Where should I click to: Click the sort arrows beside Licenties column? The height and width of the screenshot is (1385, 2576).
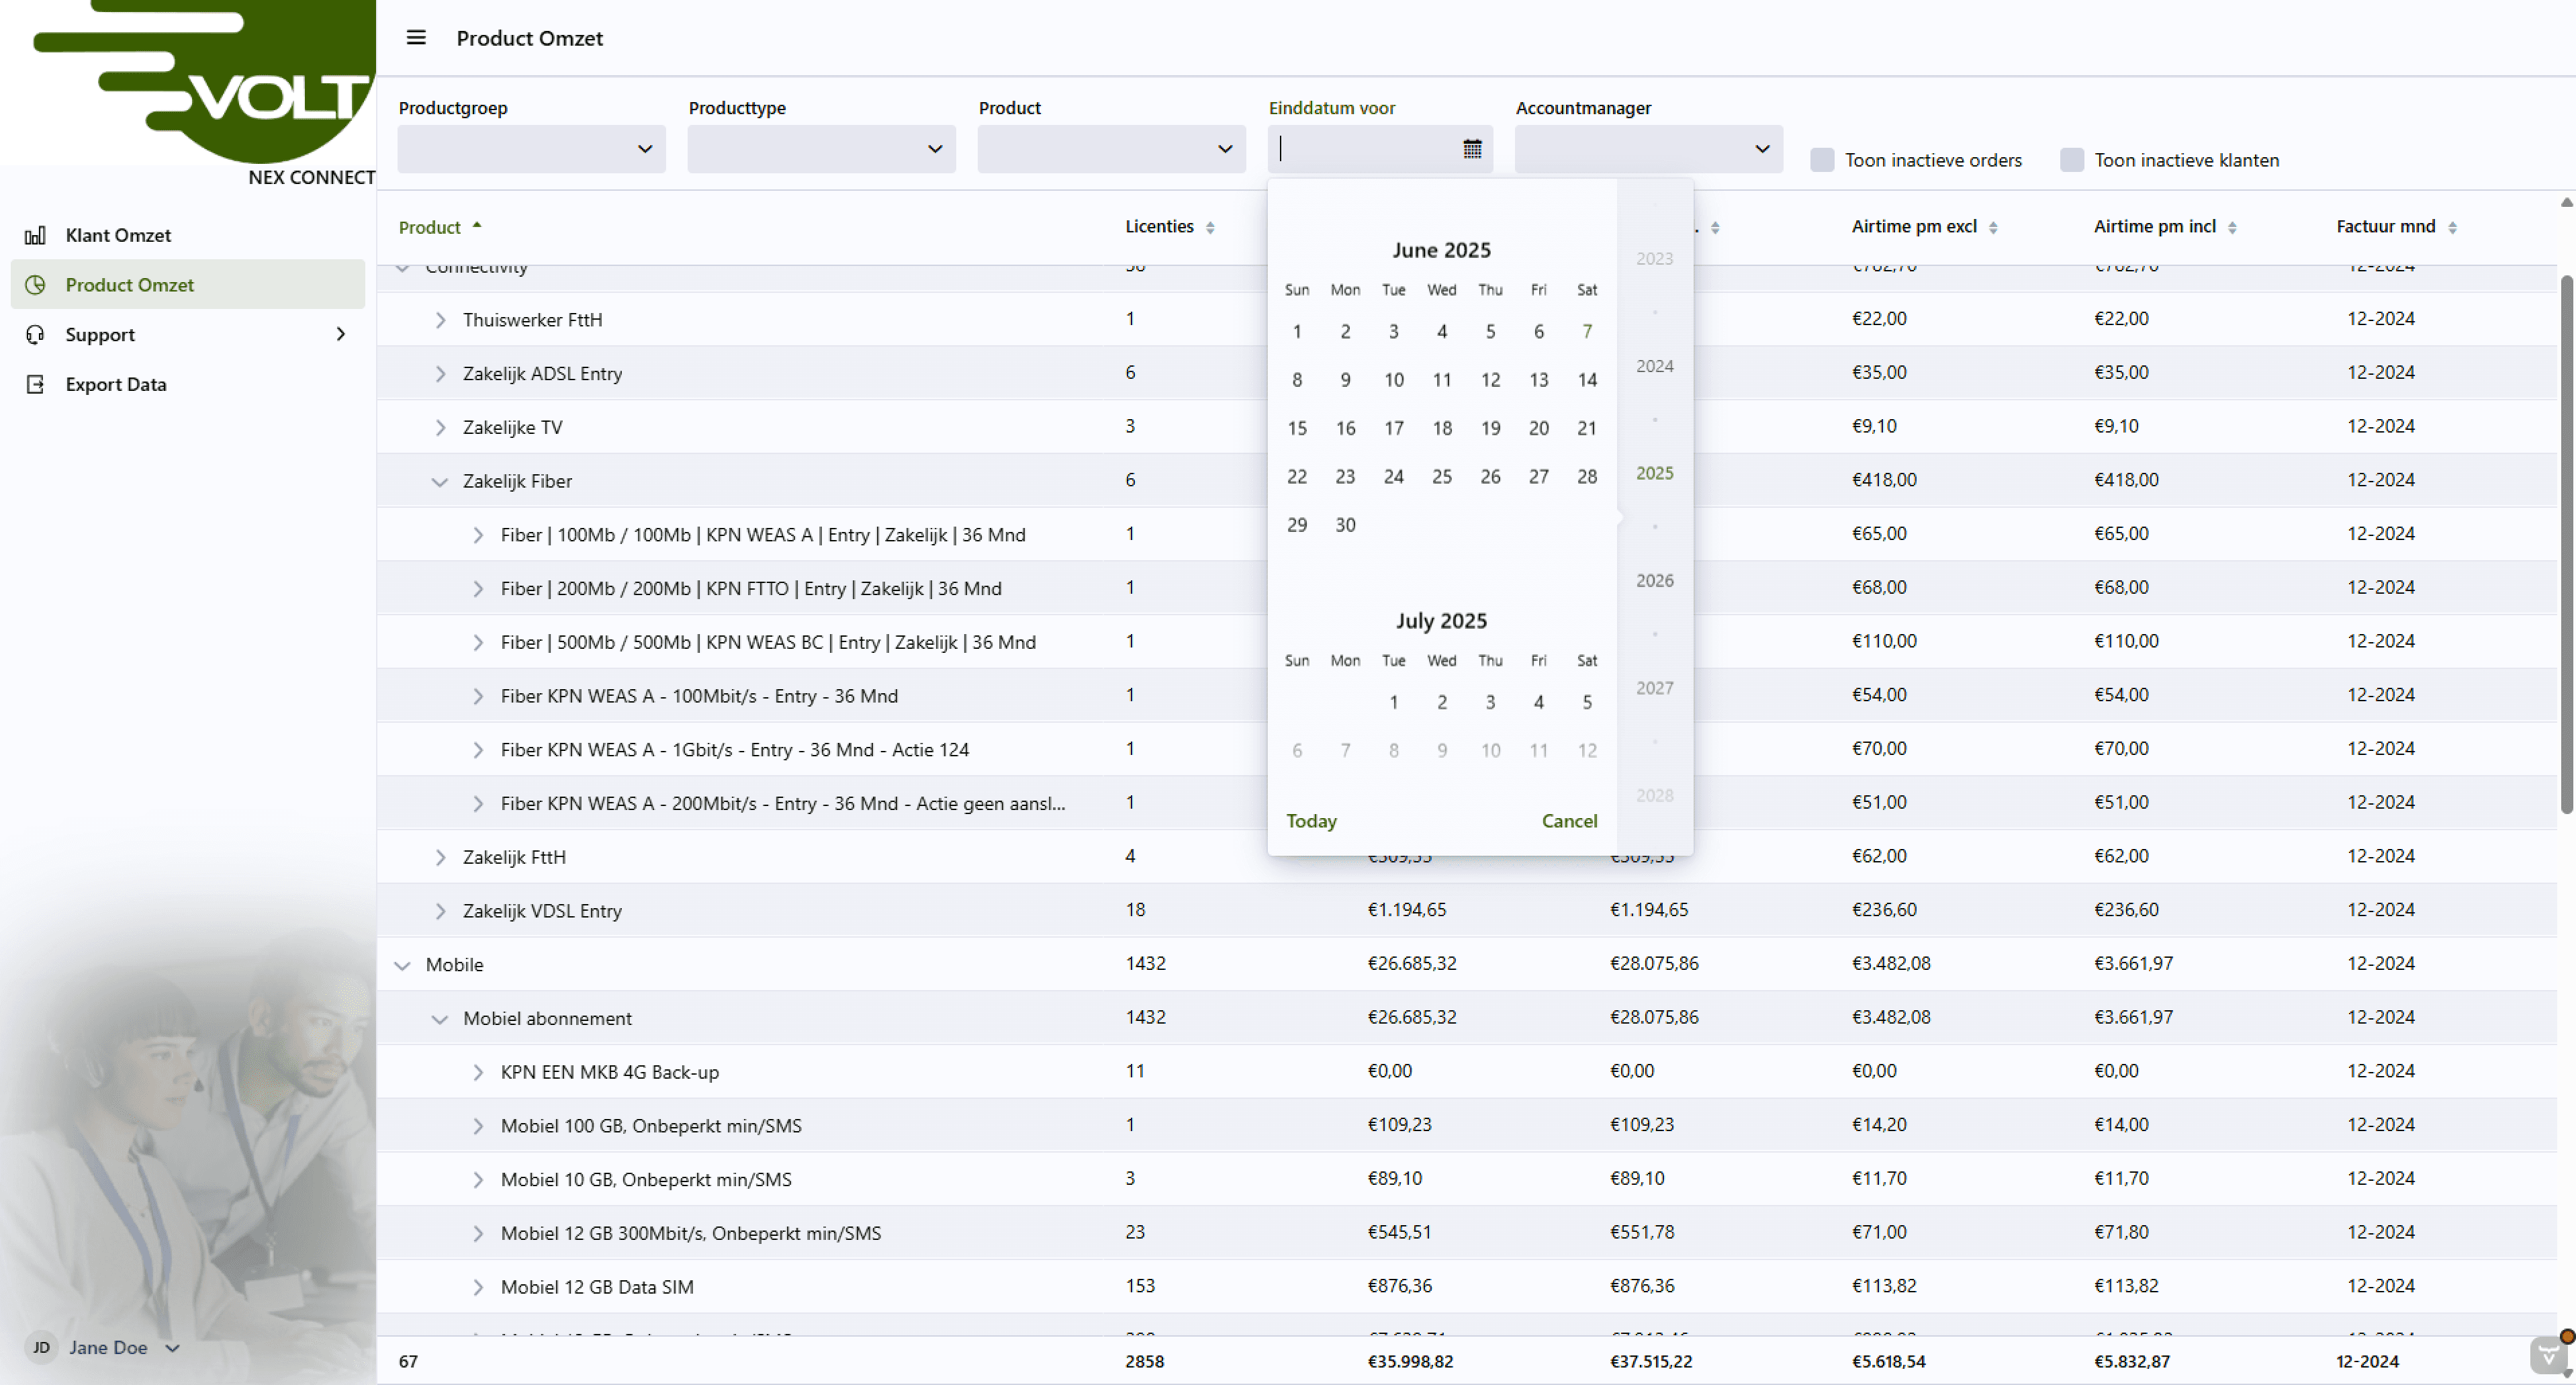[1210, 228]
